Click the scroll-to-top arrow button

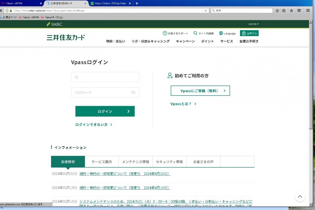[x=300, y=197]
